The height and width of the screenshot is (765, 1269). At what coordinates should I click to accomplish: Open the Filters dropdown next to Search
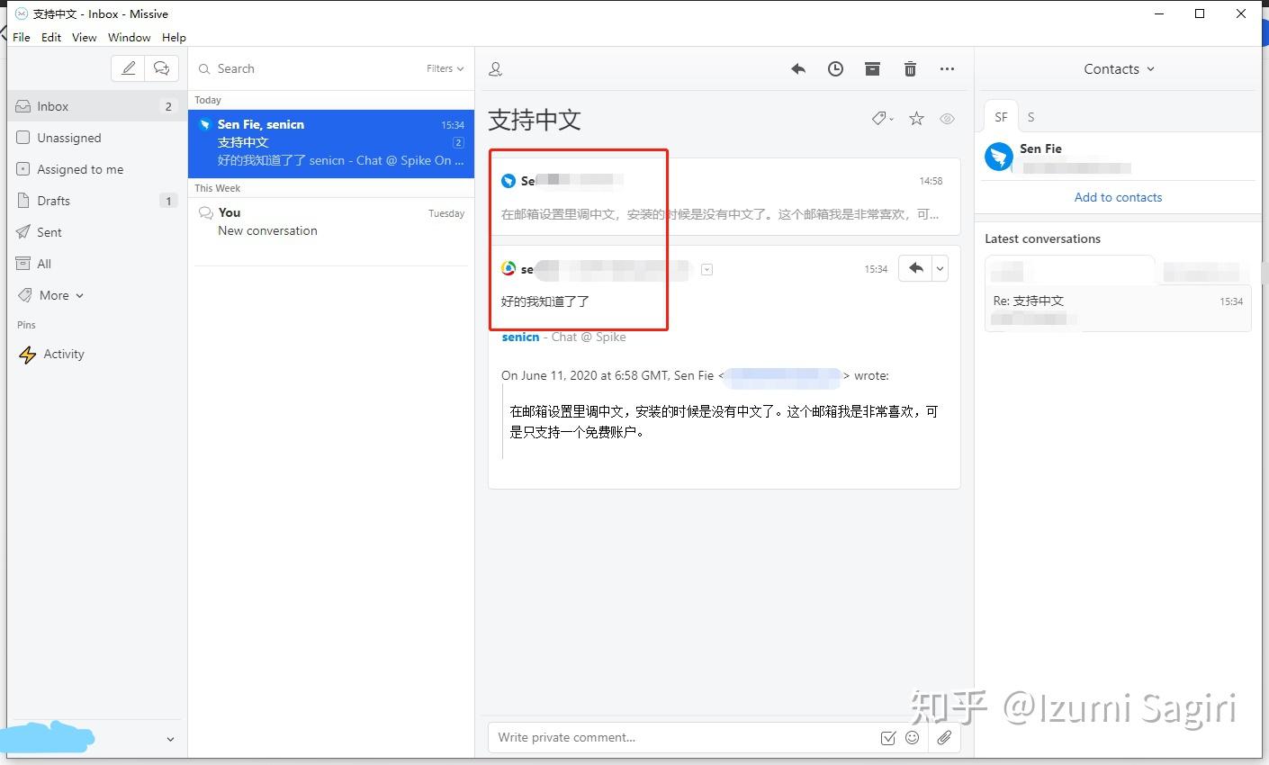pos(444,68)
